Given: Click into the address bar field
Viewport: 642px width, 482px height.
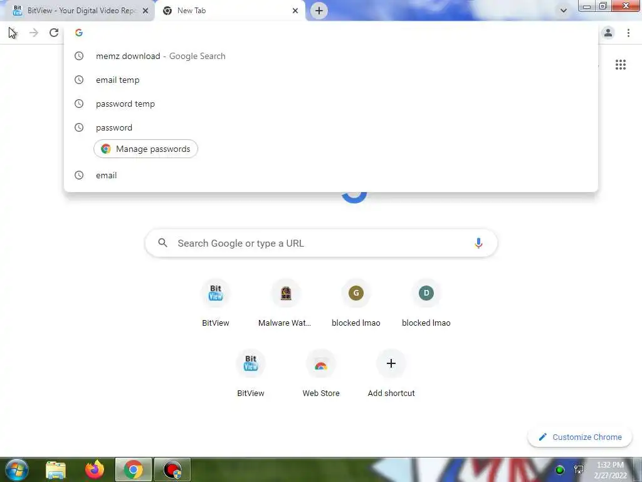Looking at the screenshot, I should coord(331,33).
